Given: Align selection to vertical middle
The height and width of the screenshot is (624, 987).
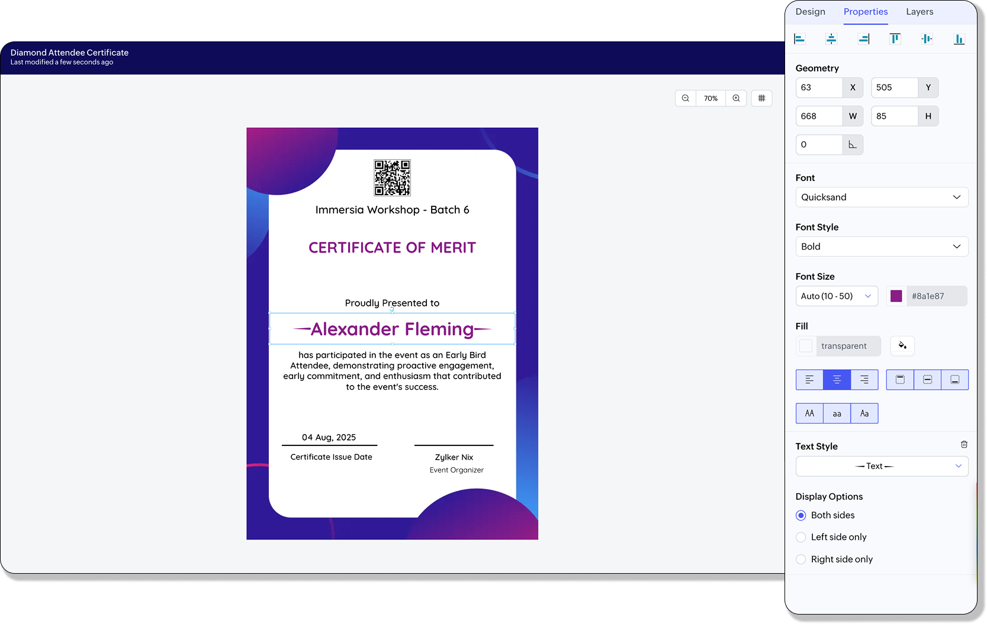Looking at the screenshot, I should tap(927, 39).
